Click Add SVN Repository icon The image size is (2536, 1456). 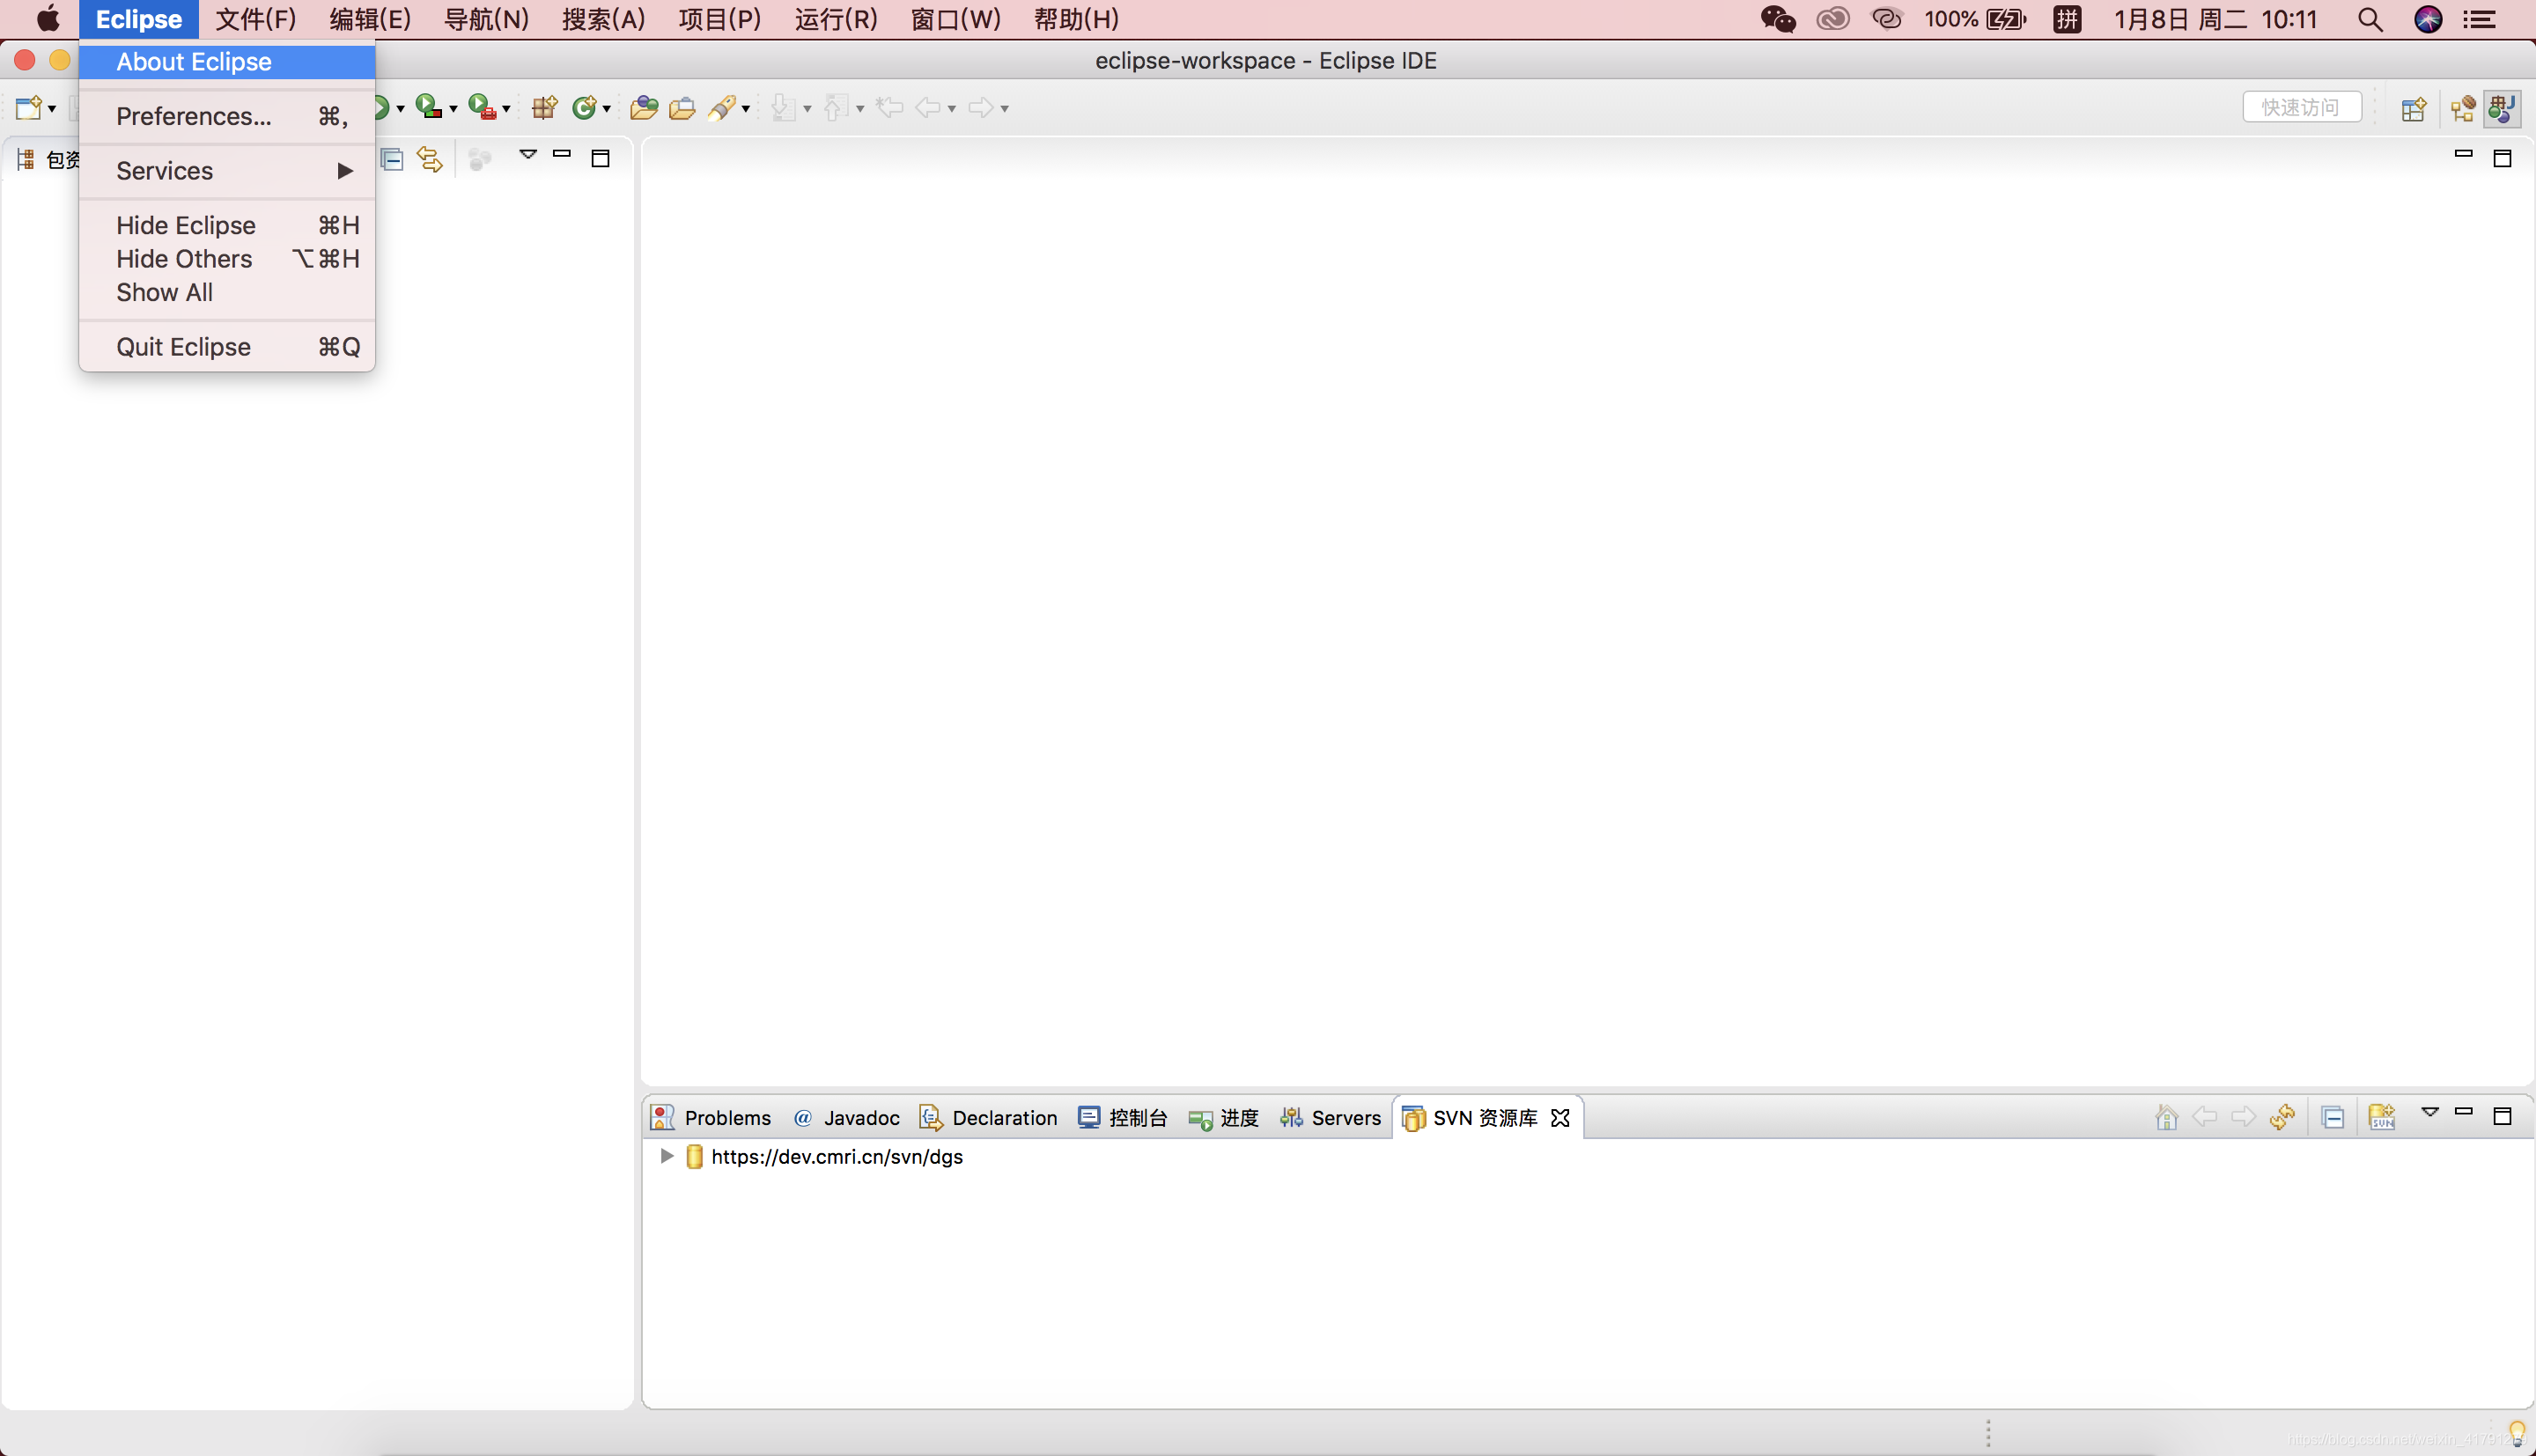[2382, 1117]
